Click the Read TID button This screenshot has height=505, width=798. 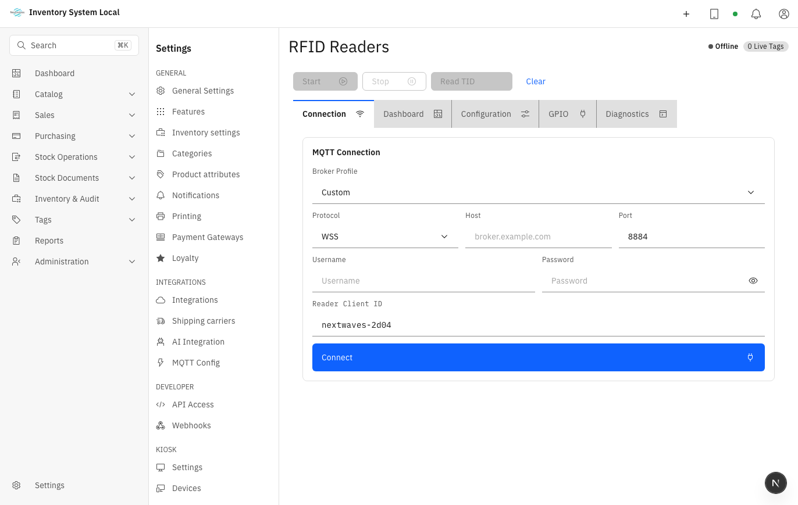pos(472,81)
